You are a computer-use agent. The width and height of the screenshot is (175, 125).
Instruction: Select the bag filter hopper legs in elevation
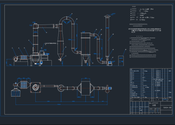pyautogui.click(x=85, y=60)
